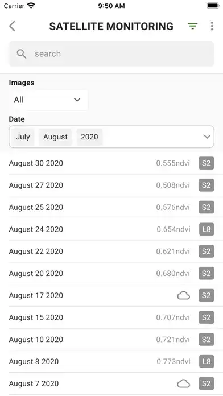Tap the cloud icon for August 7 2020
This screenshot has height=396, width=223.
click(x=183, y=384)
